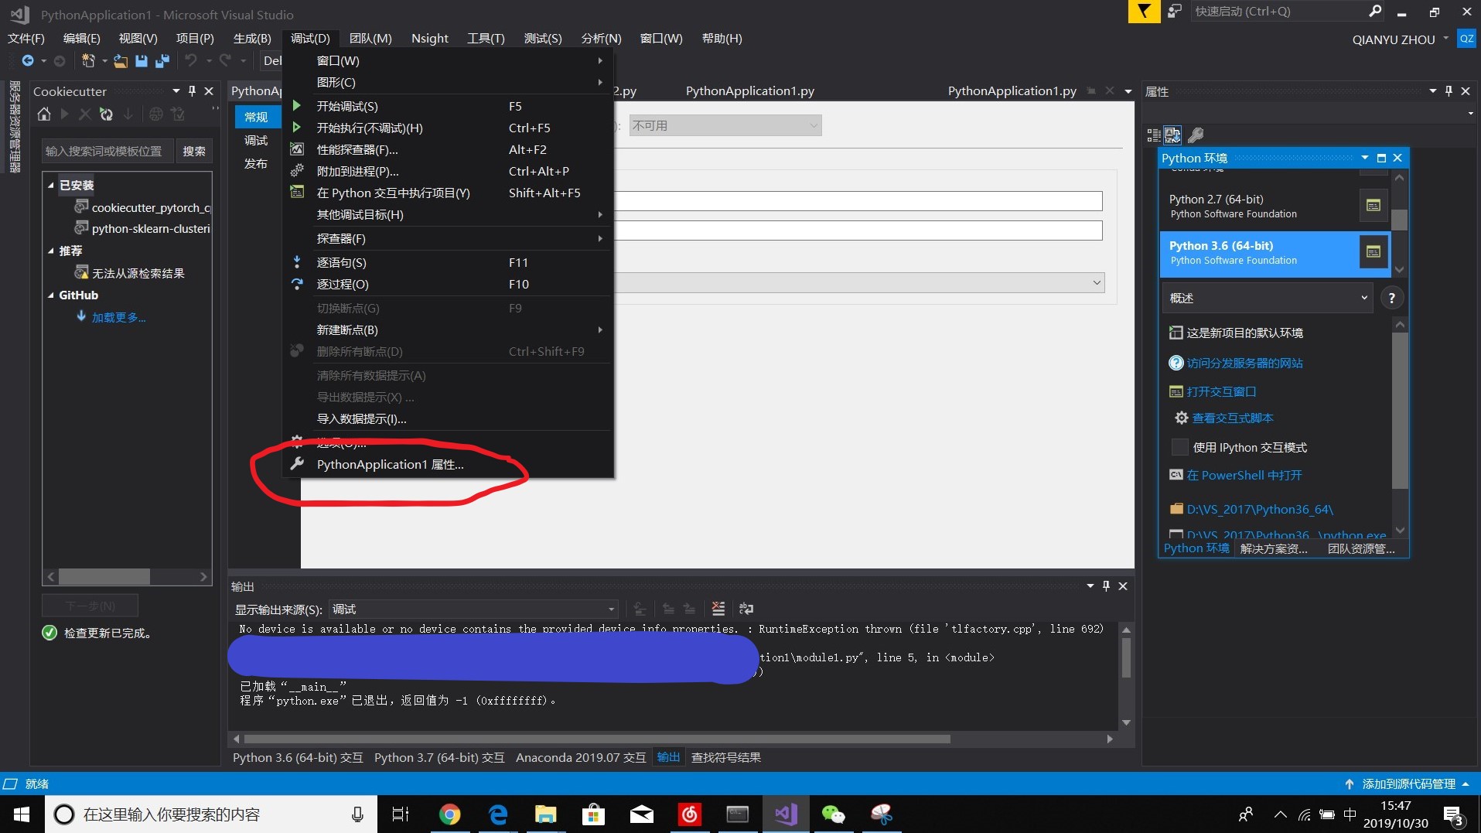Select the 发布 project property tab
The height and width of the screenshot is (833, 1481).
point(256,163)
